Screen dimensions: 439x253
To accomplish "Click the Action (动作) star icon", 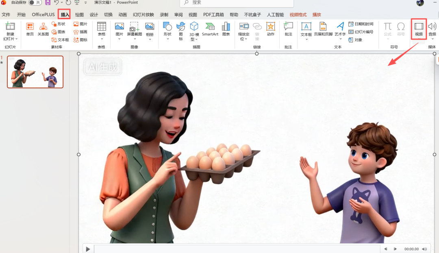I will pos(270,28).
